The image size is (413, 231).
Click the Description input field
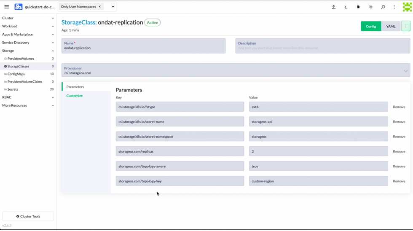322,48
